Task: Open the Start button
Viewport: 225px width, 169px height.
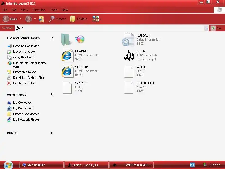Action: 8,165
